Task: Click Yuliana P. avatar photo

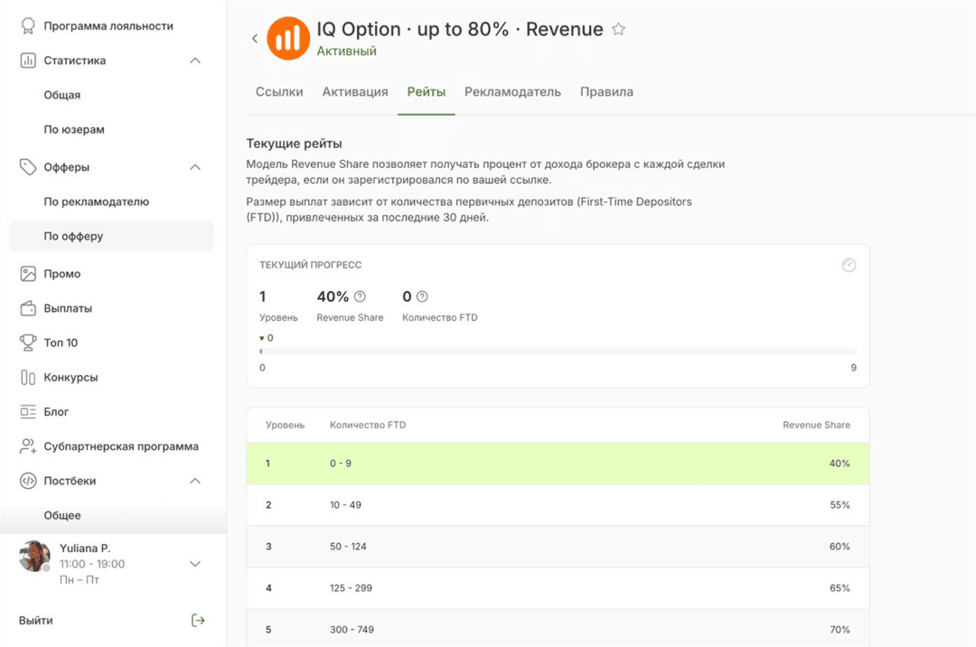Action: click(35, 556)
